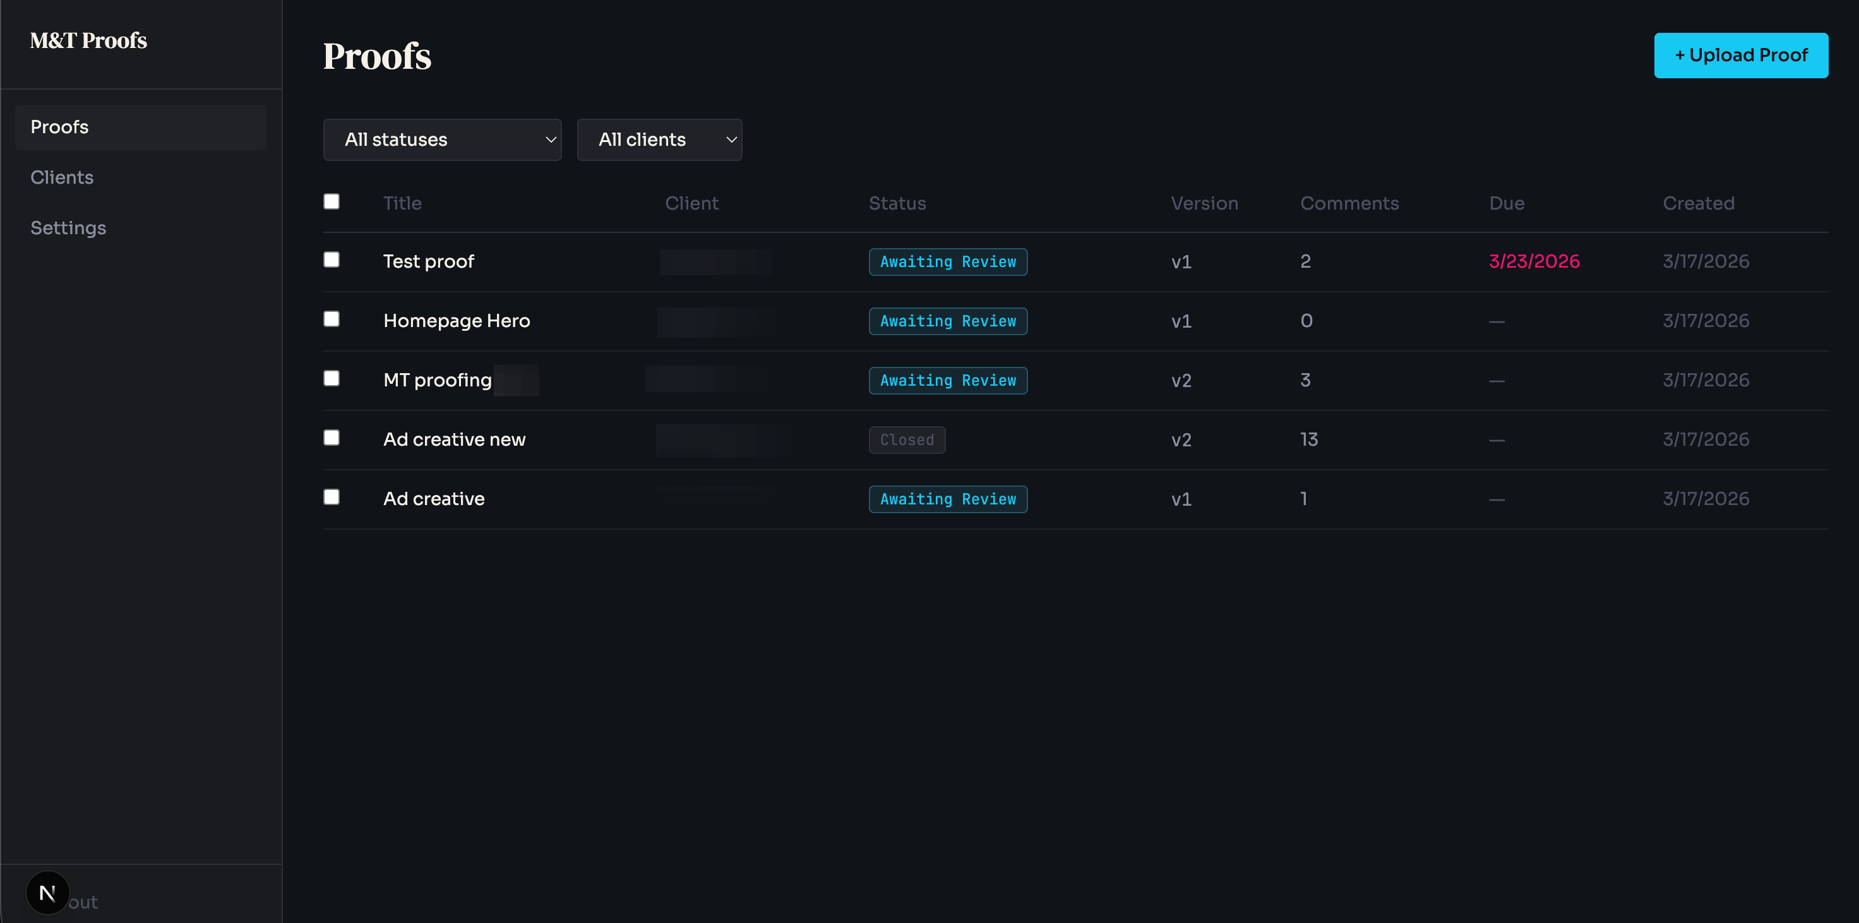Open the Ad creative v1 proof title
The width and height of the screenshot is (1859, 923).
click(434, 499)
